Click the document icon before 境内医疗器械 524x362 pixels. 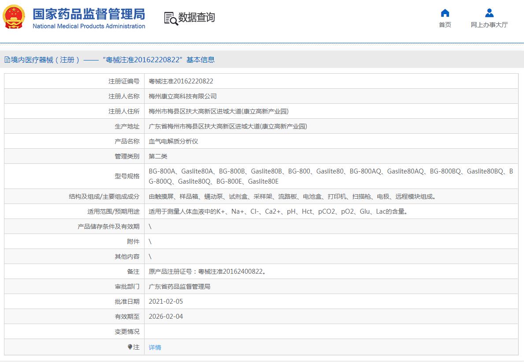pyautogui.click(x=7, y=60)
